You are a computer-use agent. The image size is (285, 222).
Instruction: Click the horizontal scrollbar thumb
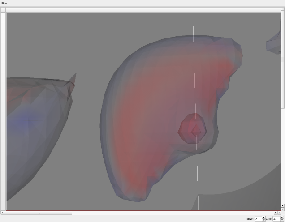[38, 213]
